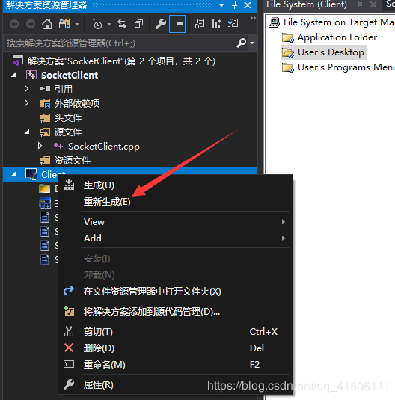Click the Collapse All icon
Image resolution: width=395 pixels, height=400 pixels.
click(138, 24)
